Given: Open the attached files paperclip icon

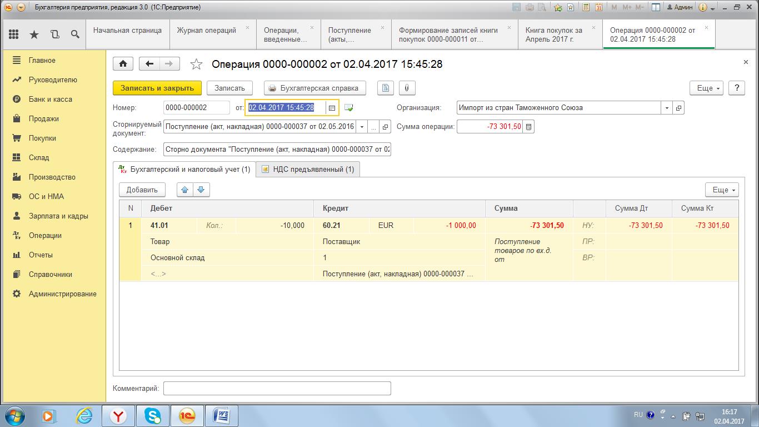Looking at the screenshot, I should (x=407, y=88).
